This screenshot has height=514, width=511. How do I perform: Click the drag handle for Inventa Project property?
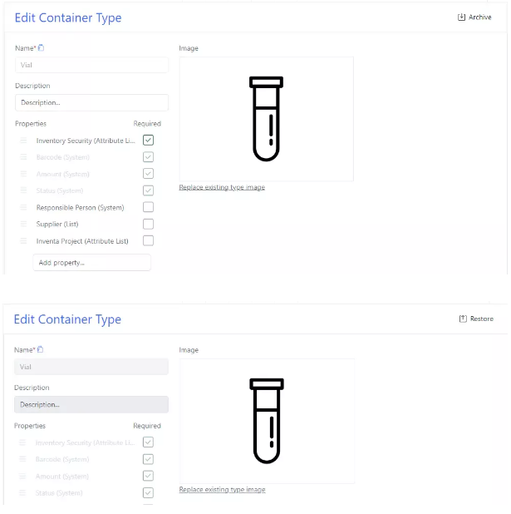click(x=24, y=241)
